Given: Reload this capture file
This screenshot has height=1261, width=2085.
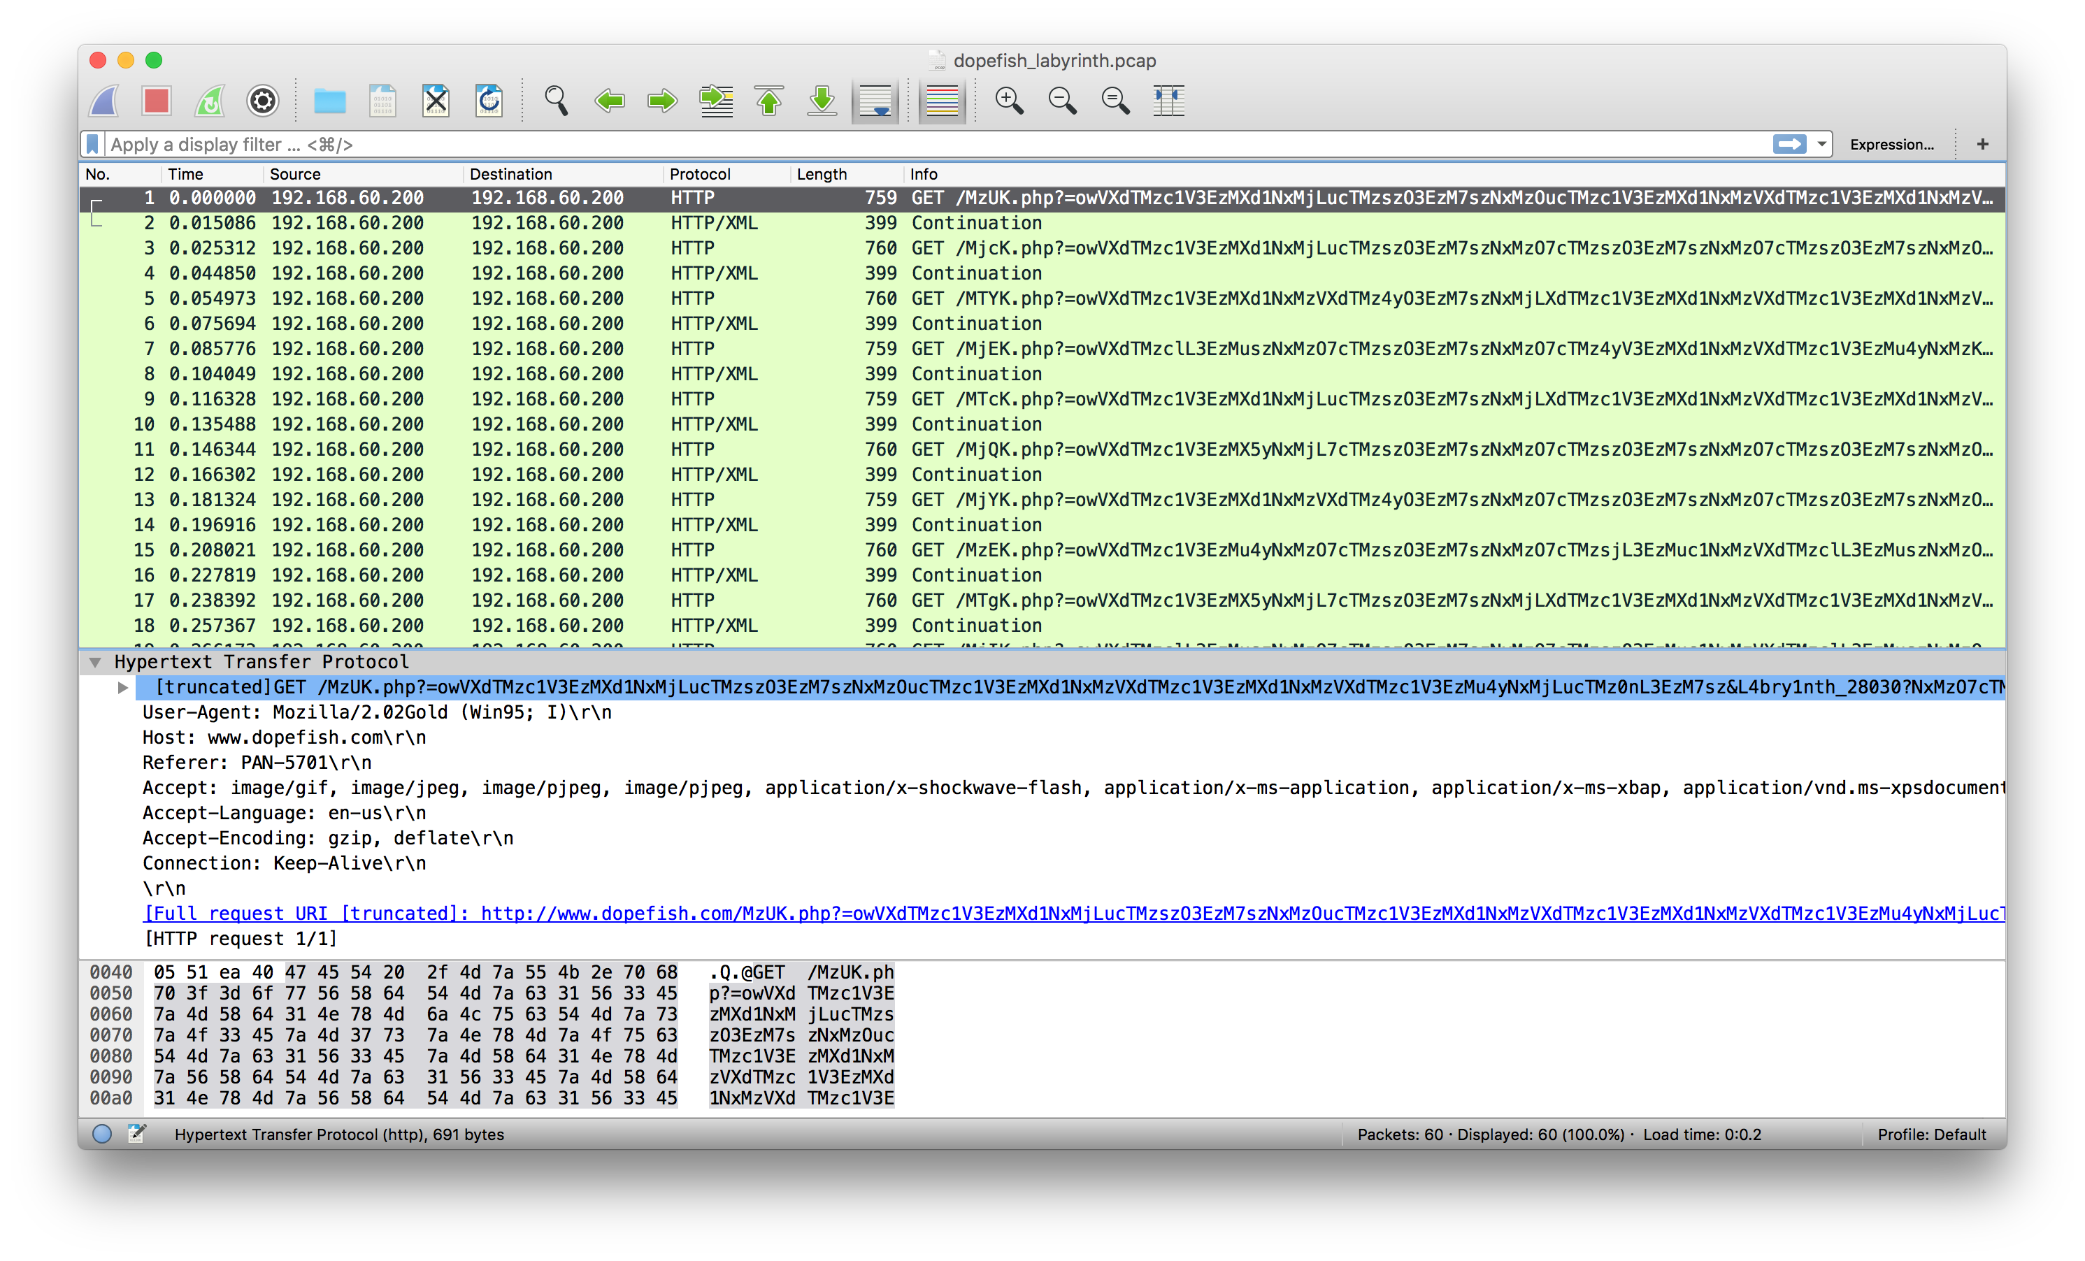Looking at the screenshot, I should pos(489,101).
